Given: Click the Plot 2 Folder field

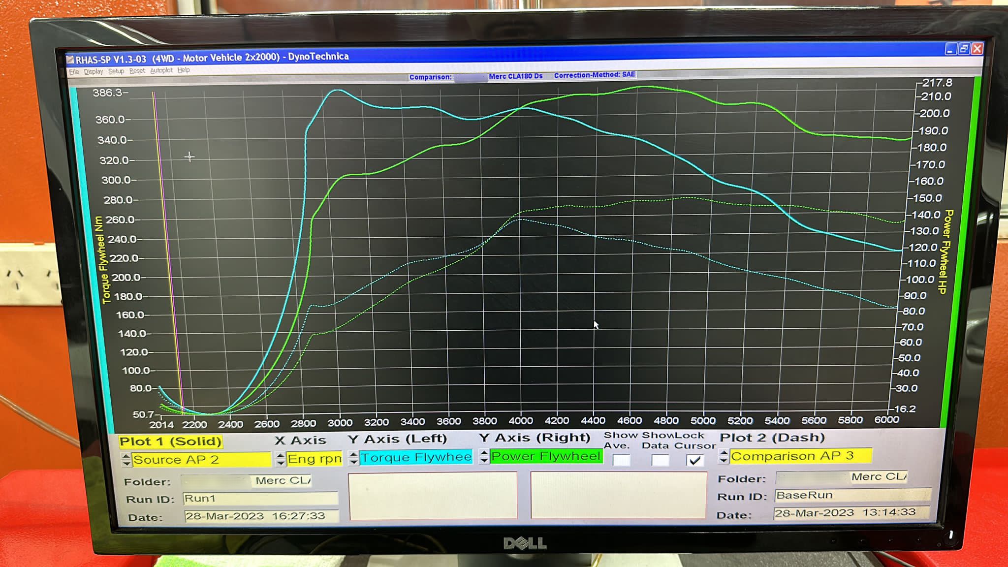Looking at the screenshot, I should (841, 477).
